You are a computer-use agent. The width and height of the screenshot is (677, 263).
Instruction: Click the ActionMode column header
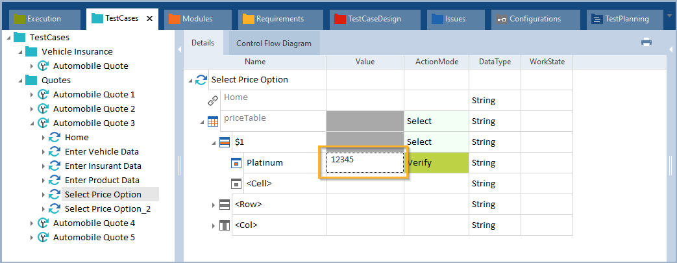pos(436,62)
